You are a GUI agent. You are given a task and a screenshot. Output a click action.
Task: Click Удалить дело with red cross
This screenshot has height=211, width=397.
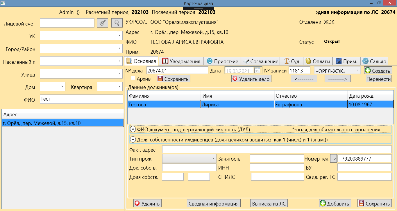tap(251, 79)
